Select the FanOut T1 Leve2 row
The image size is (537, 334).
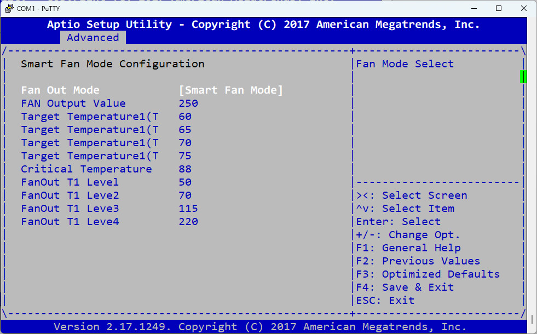point(106,195)
